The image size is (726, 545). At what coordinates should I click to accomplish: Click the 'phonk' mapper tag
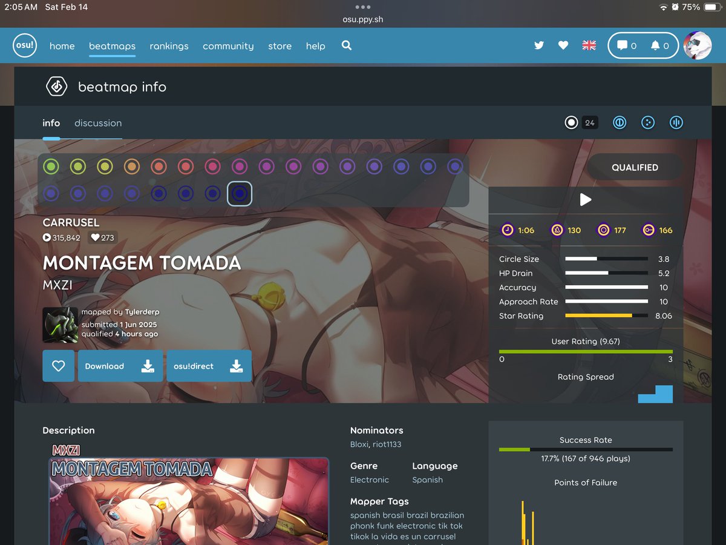(362, 526)
